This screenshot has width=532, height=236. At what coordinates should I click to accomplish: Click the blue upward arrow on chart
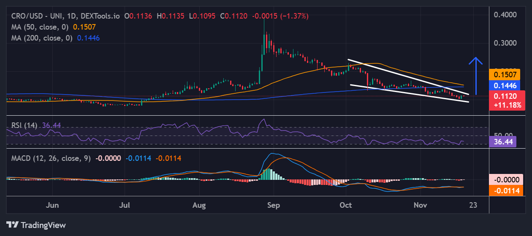coord(476,76)
